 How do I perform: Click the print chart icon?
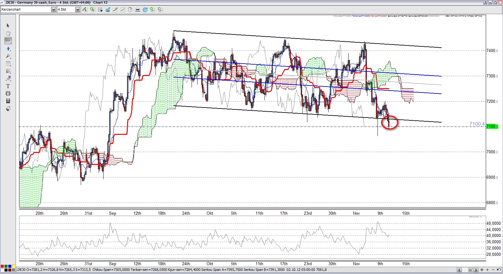pos(137,10)
